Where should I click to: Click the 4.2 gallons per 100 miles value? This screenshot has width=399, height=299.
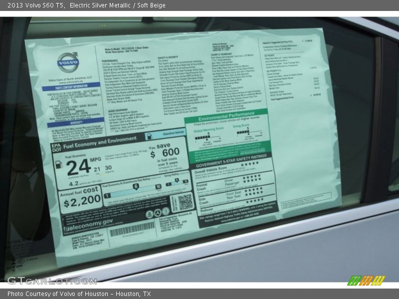[x=73, y=184]
